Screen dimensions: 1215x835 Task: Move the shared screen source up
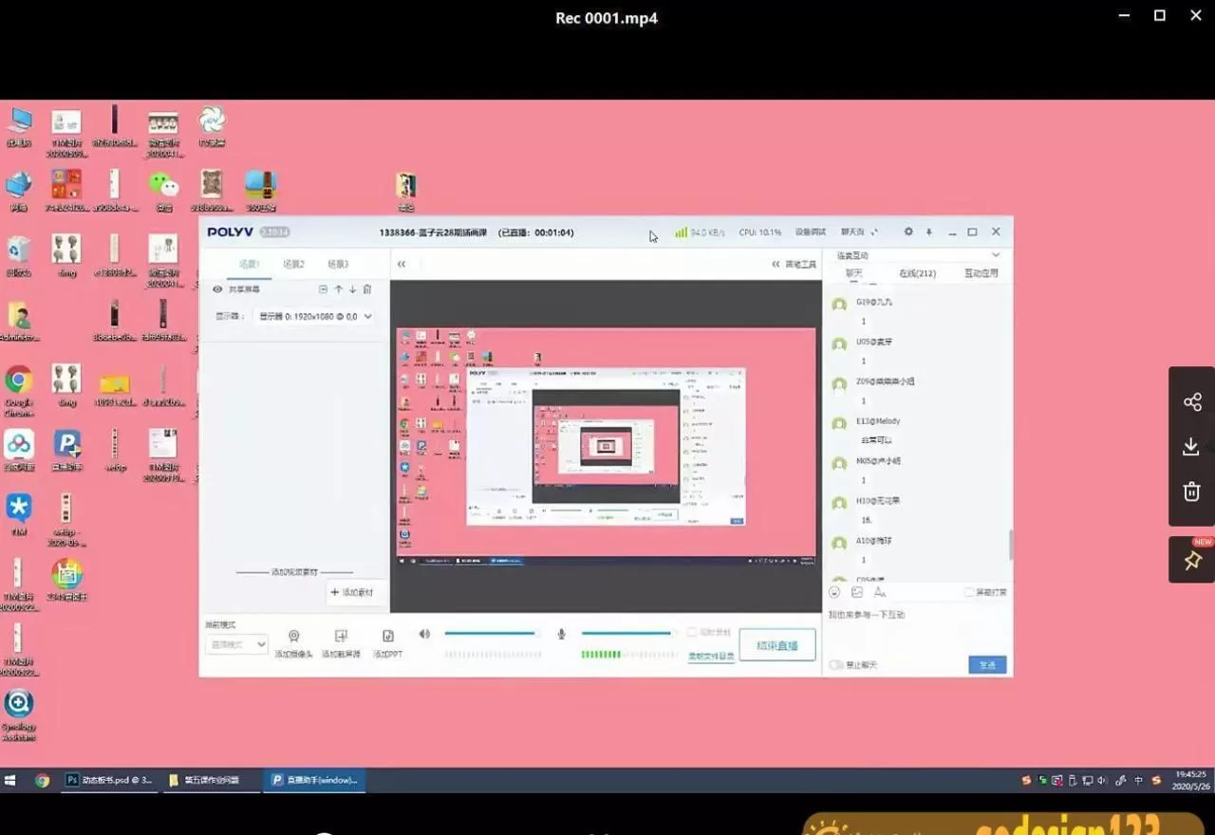coord(338,289)
